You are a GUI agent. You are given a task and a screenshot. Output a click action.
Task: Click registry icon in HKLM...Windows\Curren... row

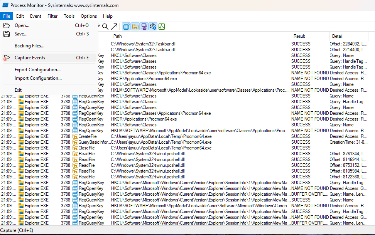[x=75, y=206]
